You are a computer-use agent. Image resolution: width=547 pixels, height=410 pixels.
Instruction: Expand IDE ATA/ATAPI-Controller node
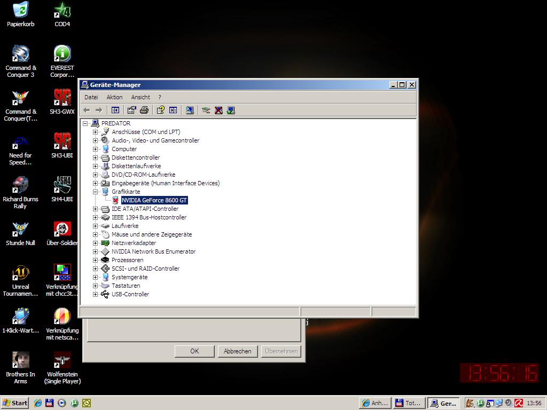(95, 209)
